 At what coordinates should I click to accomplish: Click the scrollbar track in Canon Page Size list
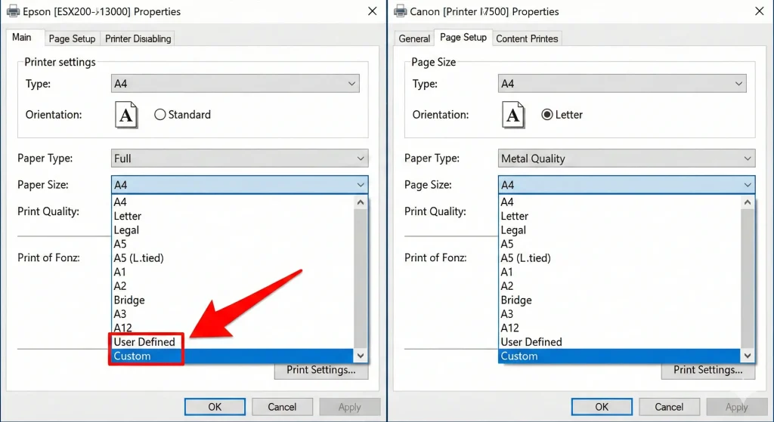[748, 279]
